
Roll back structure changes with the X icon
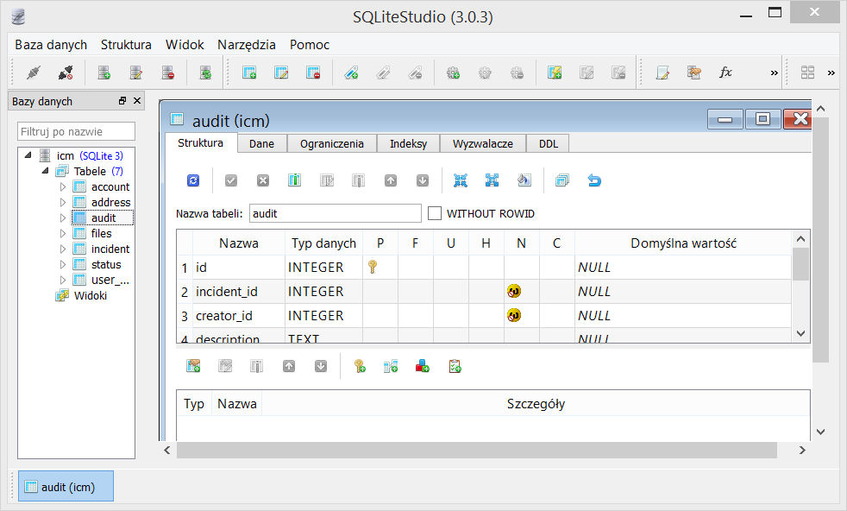[x=263, y=180]
